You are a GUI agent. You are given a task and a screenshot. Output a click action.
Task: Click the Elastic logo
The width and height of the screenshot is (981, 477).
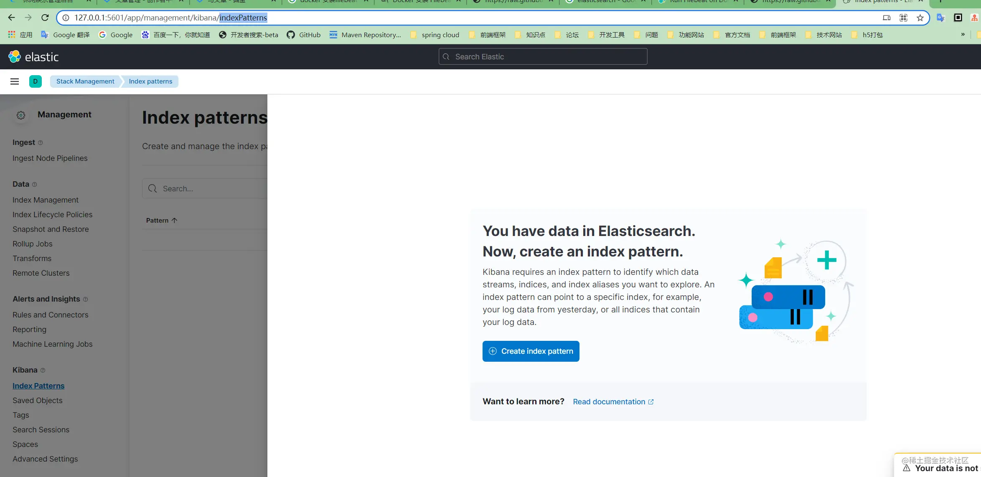coord(33,57)
